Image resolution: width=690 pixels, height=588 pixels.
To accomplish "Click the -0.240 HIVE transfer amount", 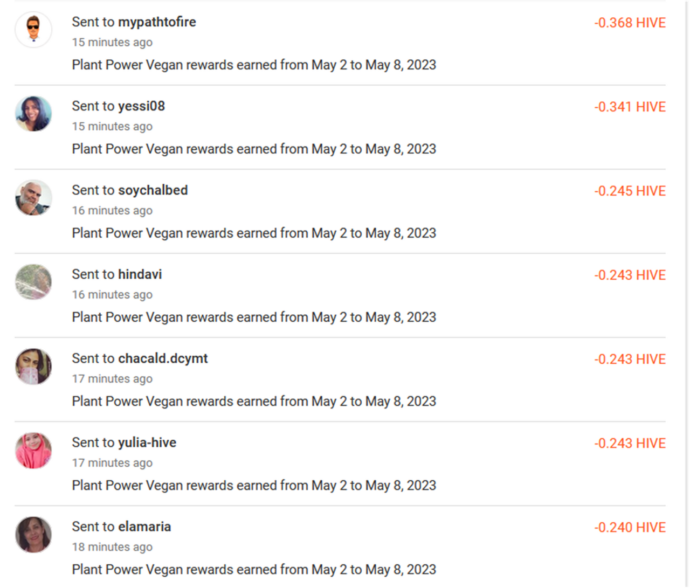I will [x=630, y=527].
